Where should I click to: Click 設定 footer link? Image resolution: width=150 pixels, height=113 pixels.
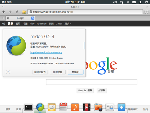click(x=145, y=109)
